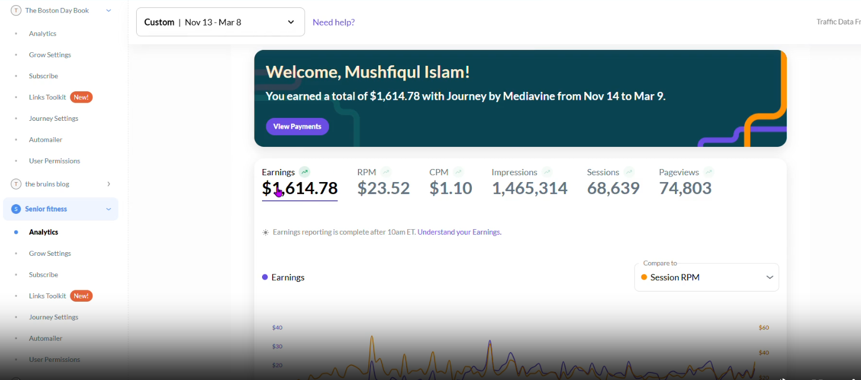Click the $60 label on chart right axis
The height and width of the screenshot is (380, 861).
tap(764, 328)
